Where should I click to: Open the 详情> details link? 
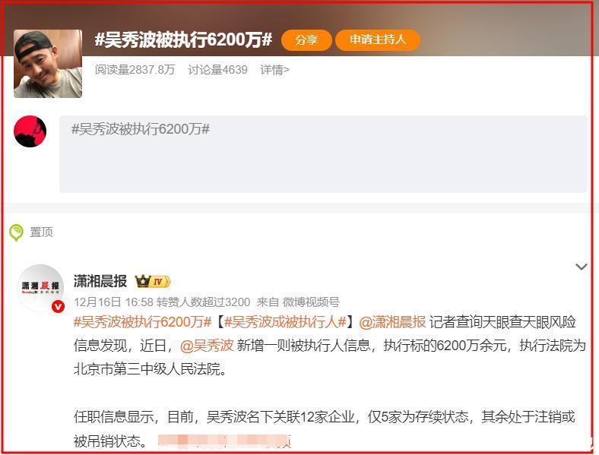[274, 70]
